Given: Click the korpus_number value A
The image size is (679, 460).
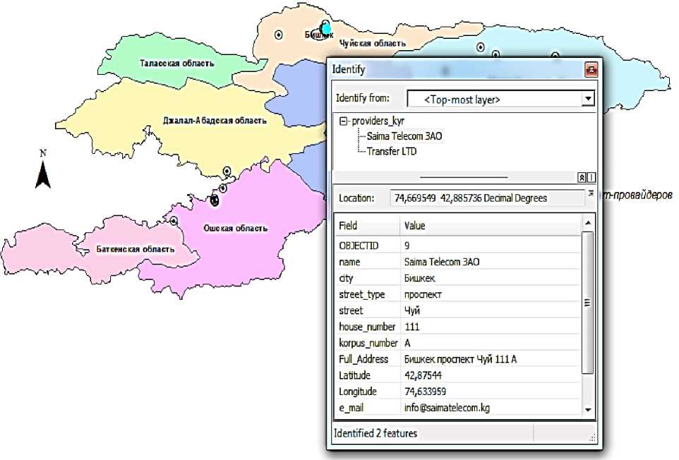Looking at the screenshot, I should coord(407,343).
